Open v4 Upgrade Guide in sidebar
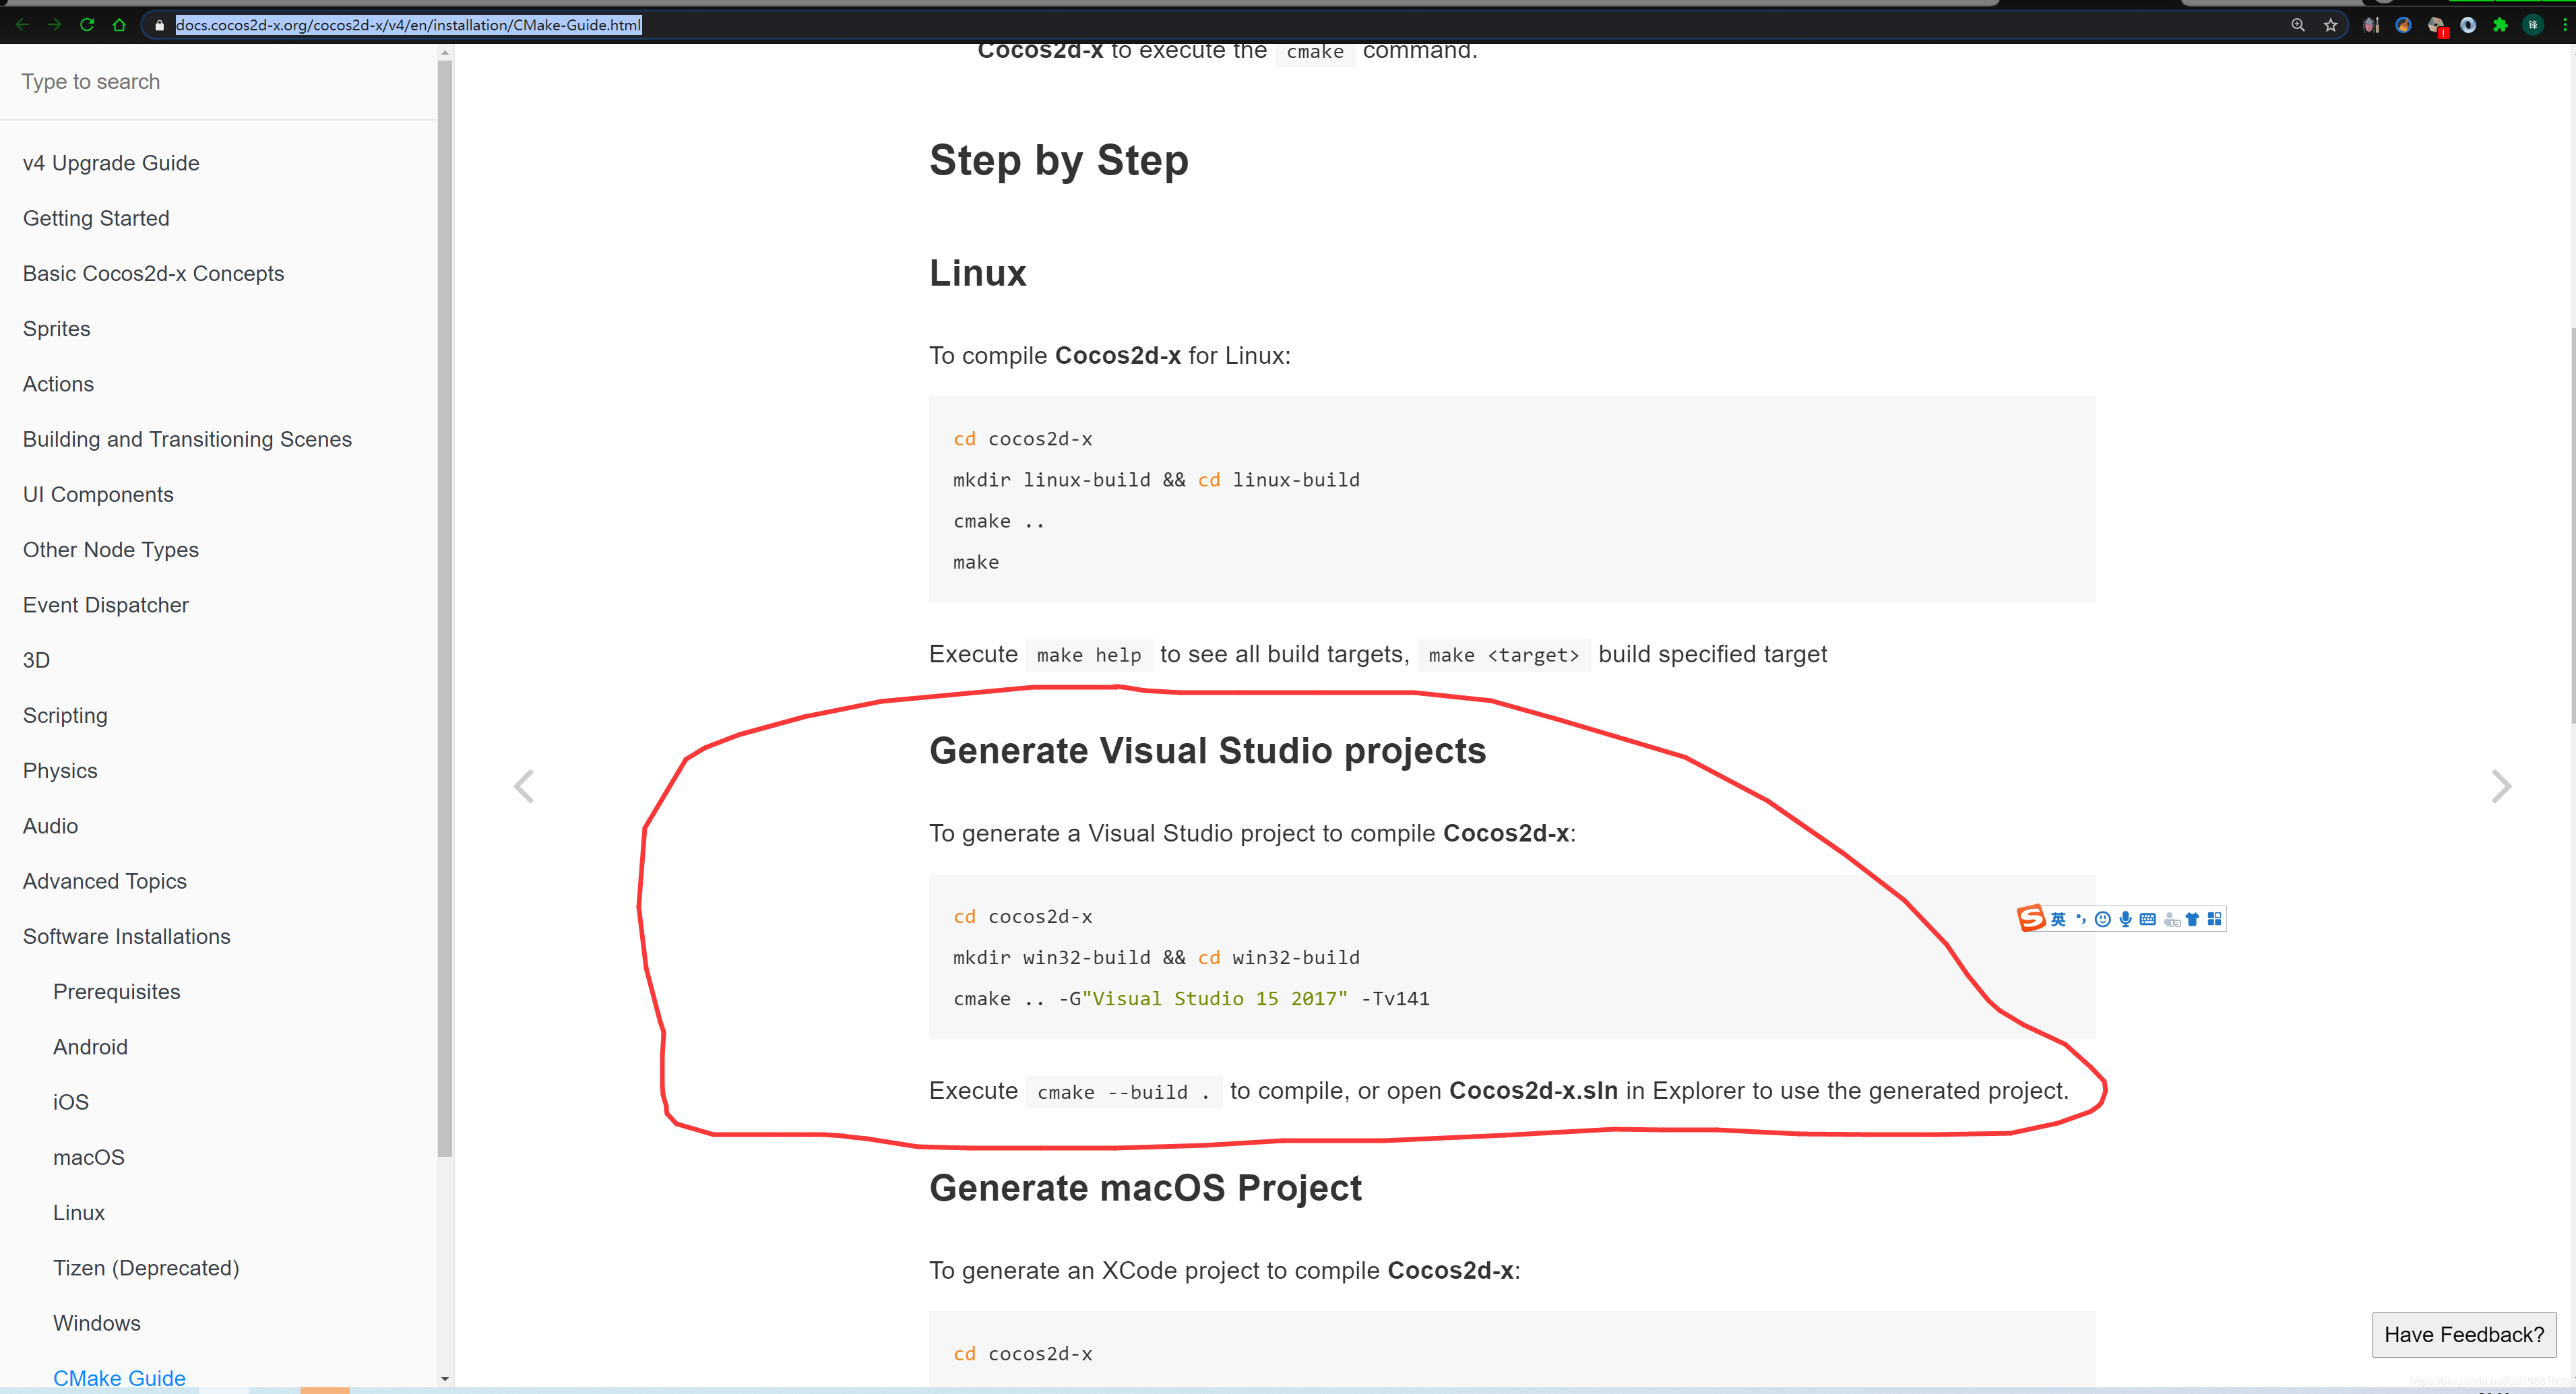Viewport: 2576px width, 1394px height. click(x=111, y=163)
